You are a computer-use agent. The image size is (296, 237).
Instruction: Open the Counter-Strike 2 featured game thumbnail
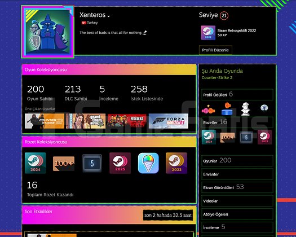[x=45, y=121]
